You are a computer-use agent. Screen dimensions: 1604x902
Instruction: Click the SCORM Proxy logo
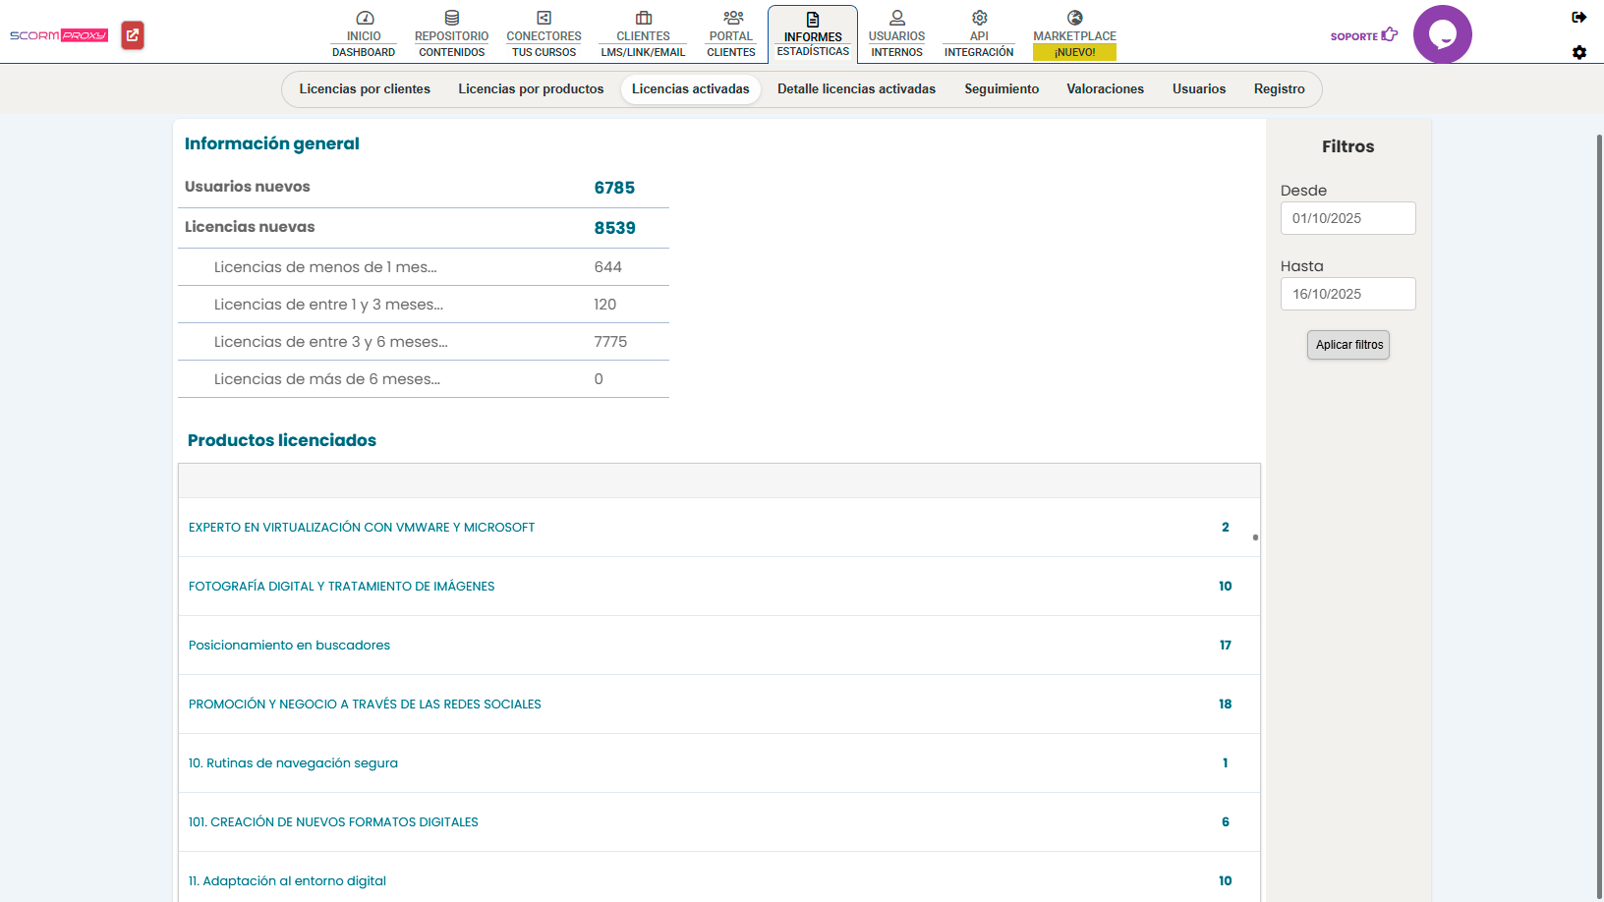59,35
